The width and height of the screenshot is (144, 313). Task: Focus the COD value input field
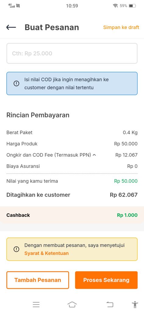72,53
